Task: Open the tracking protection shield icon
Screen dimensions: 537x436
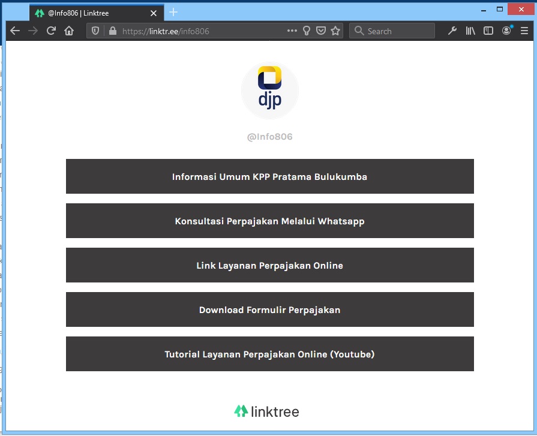Action: 95,31
